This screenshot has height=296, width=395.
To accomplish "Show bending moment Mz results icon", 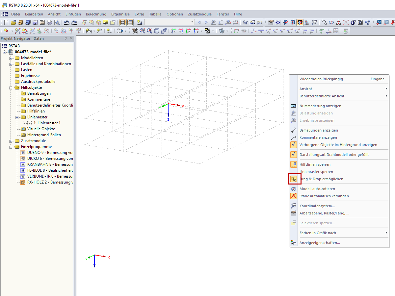I will click(x=297, y=31).
